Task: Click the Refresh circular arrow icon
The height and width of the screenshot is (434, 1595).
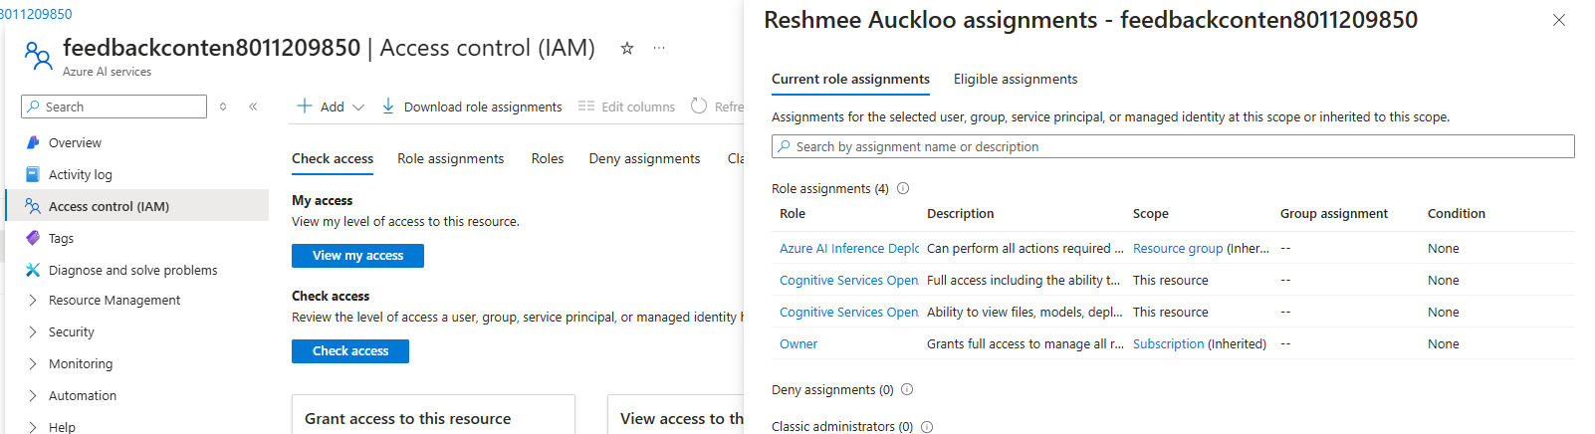Action: [699, 106]
